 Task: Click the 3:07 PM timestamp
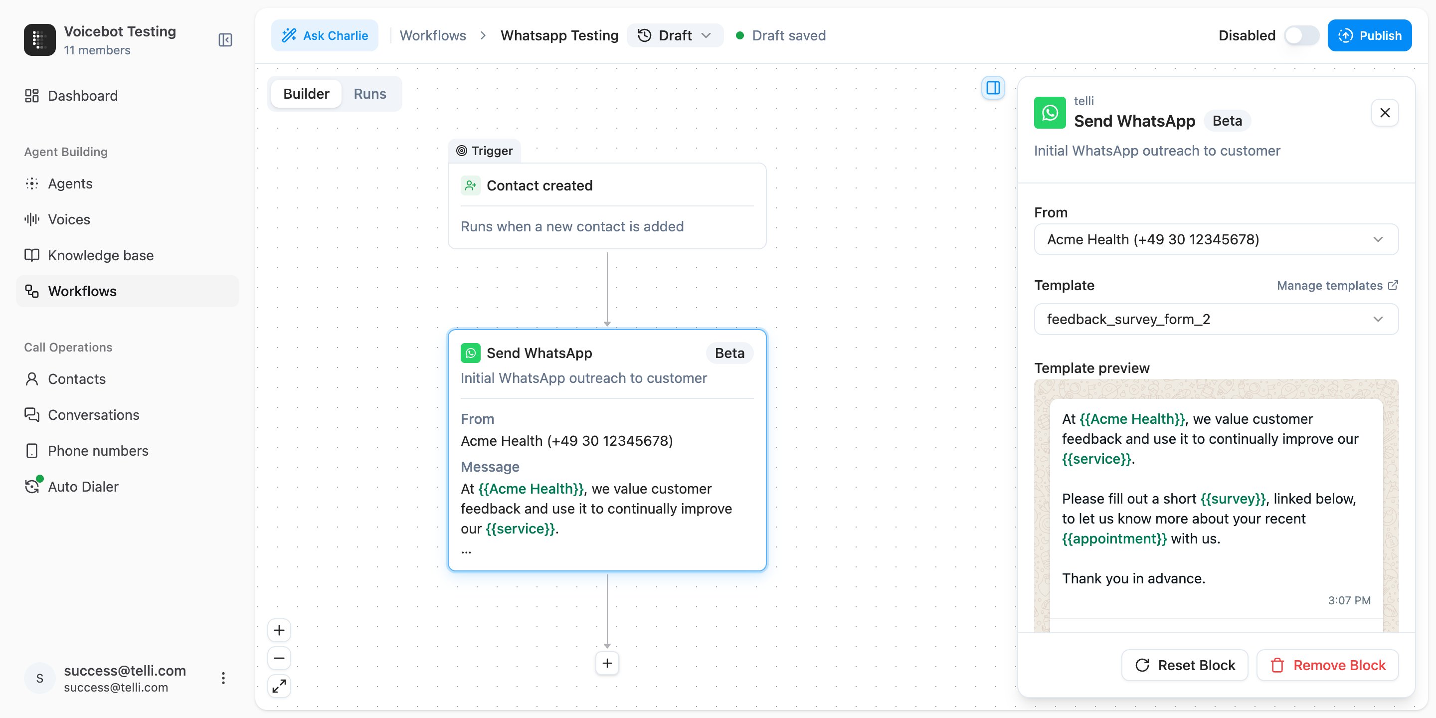pyautogui.click(x=1349, y=600)
